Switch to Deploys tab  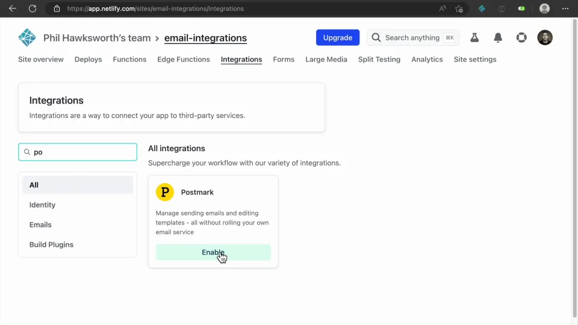tap(88, 60)
